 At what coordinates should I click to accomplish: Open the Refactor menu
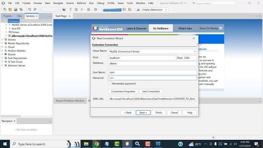point(81,3)
